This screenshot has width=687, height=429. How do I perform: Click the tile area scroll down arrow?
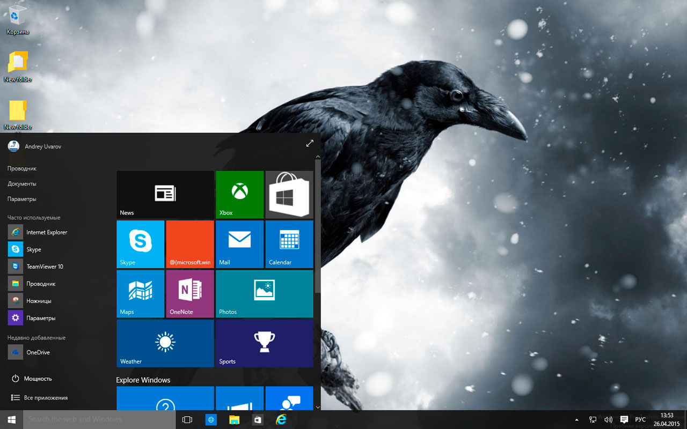318,407
